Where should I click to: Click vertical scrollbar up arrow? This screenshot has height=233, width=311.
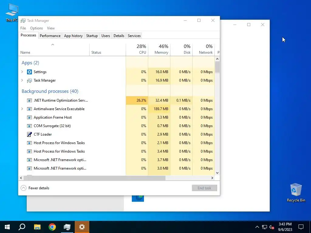tap(217, 59)
